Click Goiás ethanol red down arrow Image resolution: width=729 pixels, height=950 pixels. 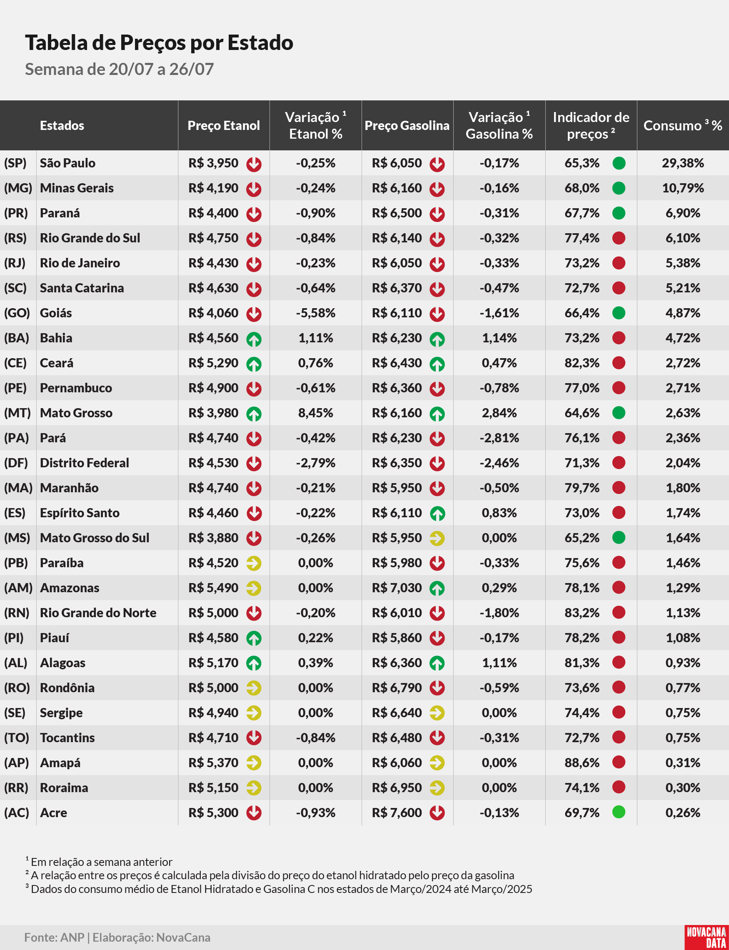click(254, 314)
